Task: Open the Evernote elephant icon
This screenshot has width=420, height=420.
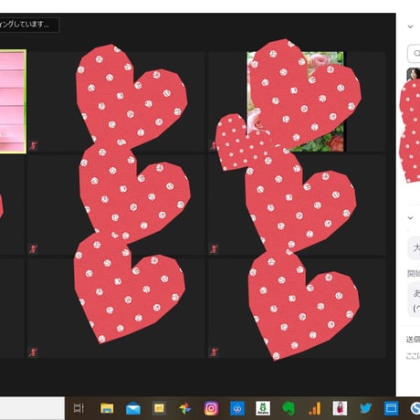Action: pos(289,408)
